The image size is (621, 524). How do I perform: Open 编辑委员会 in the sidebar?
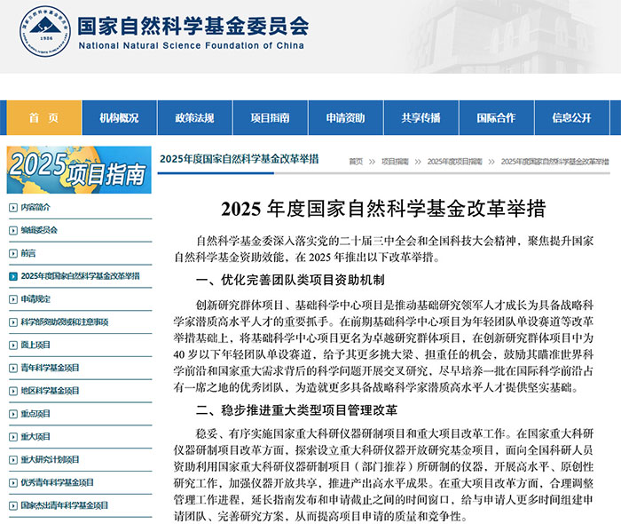tap(39, 230)
